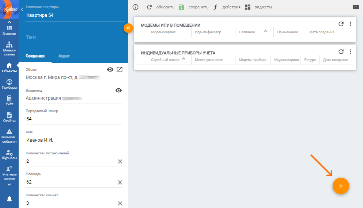This screenshot has height=208, width=363.
Task: Click Модем/сервис header in devices table
Action: [286, 60]
